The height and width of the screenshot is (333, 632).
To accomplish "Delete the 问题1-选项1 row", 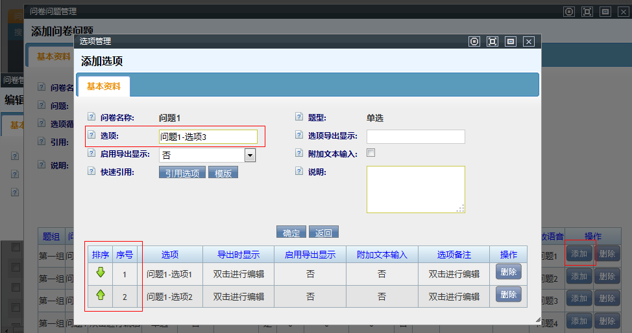I will pyautogui.click(x=509, y=272).
